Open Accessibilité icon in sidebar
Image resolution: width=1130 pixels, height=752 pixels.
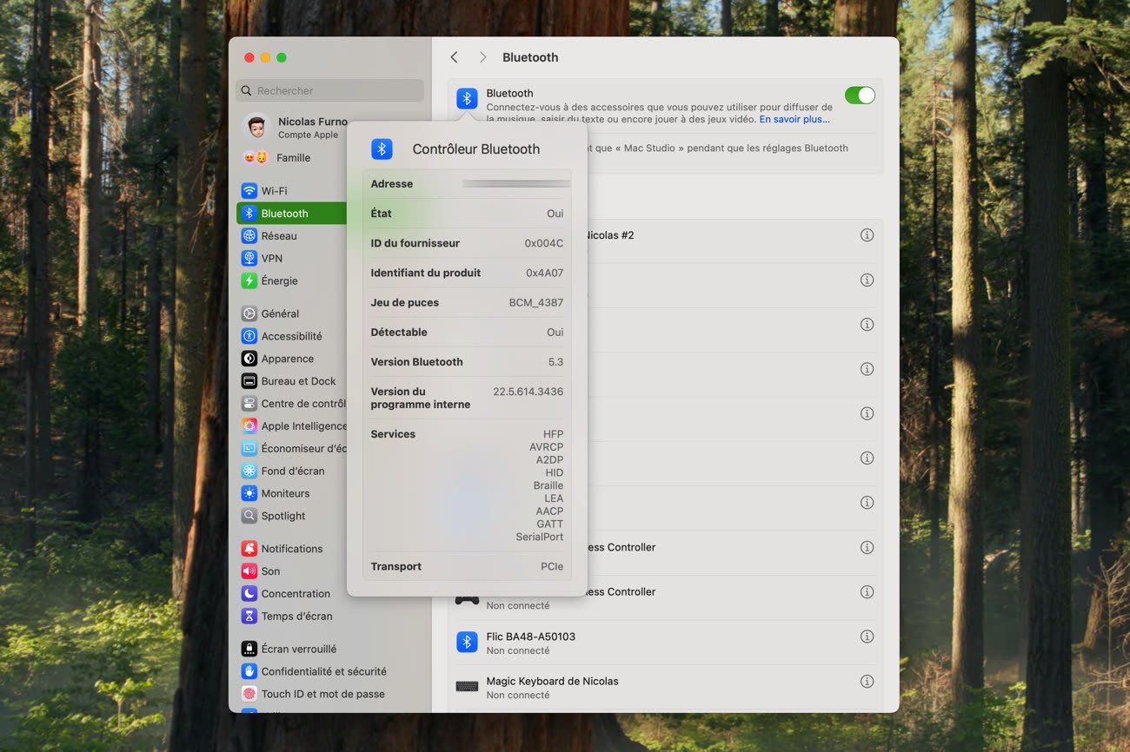[249, 336]
